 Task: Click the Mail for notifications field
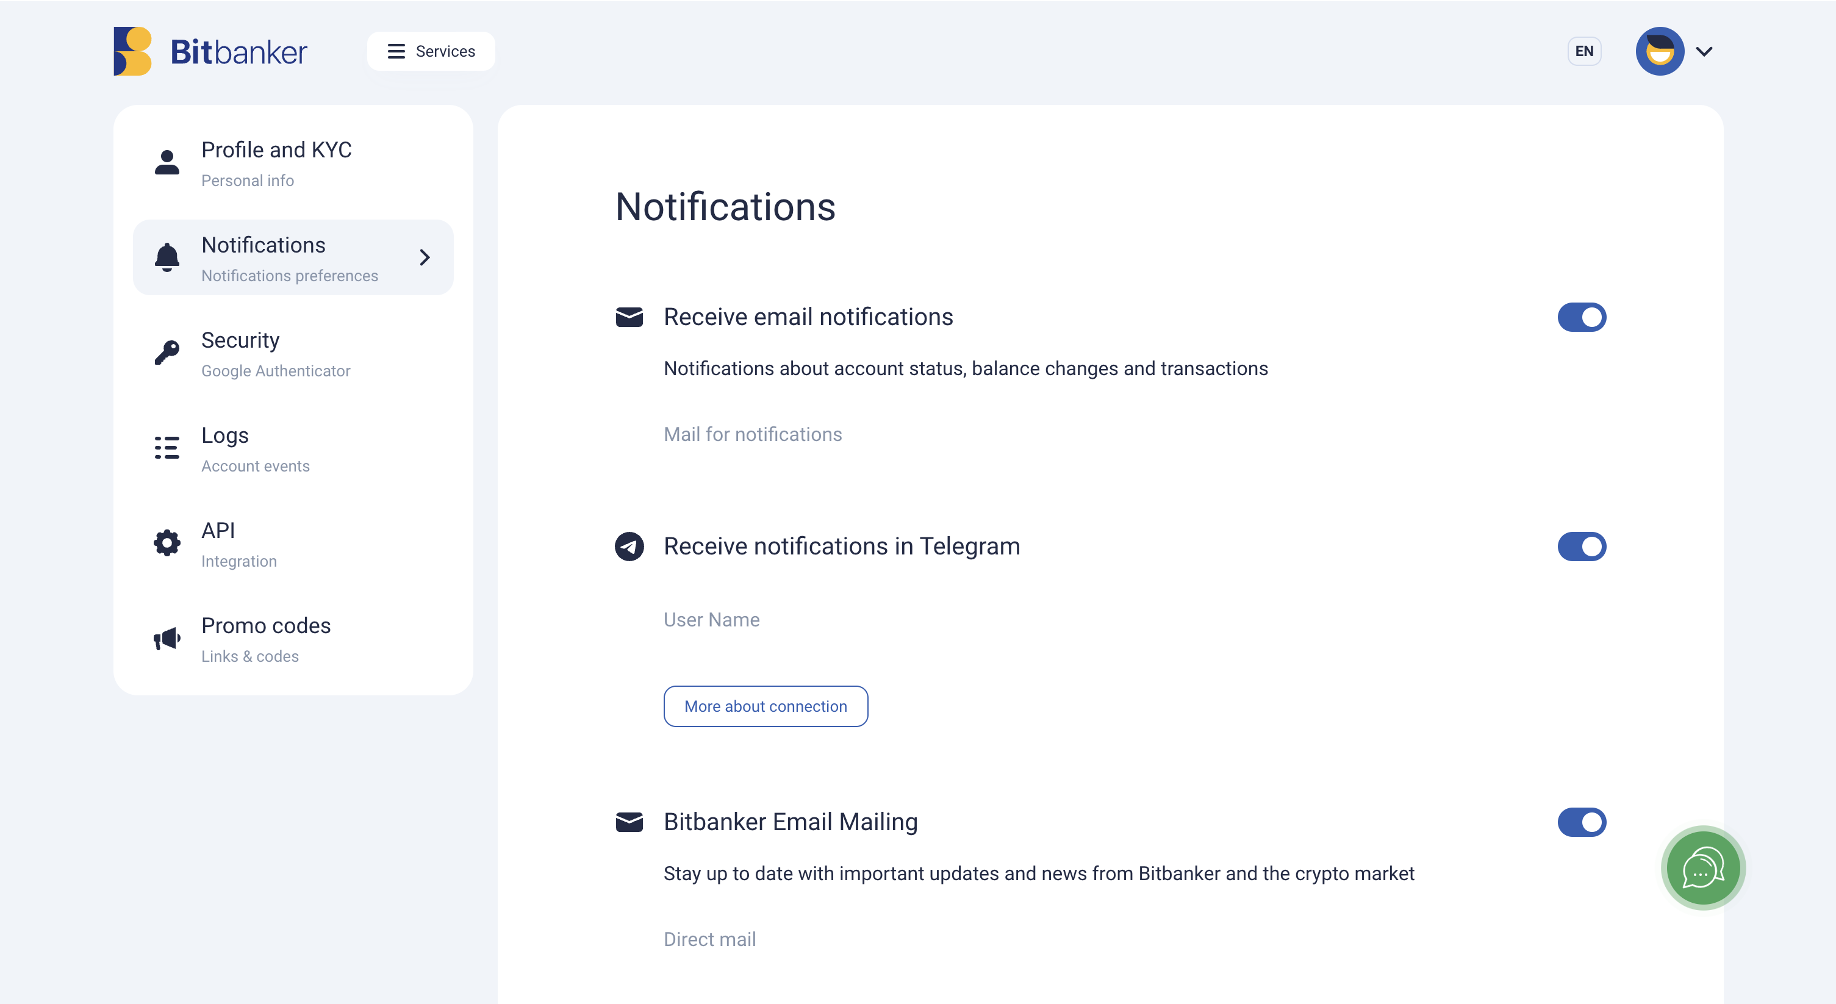point(753,434)
